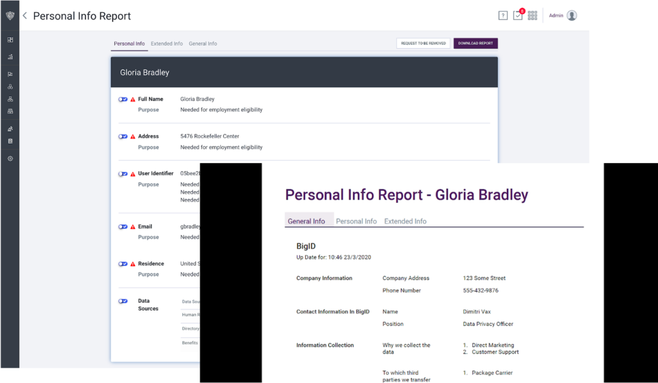Open Personal Info tab in the report preview

(356, 221)
